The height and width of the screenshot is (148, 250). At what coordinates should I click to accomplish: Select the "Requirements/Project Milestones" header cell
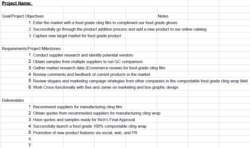pos(31,48)
